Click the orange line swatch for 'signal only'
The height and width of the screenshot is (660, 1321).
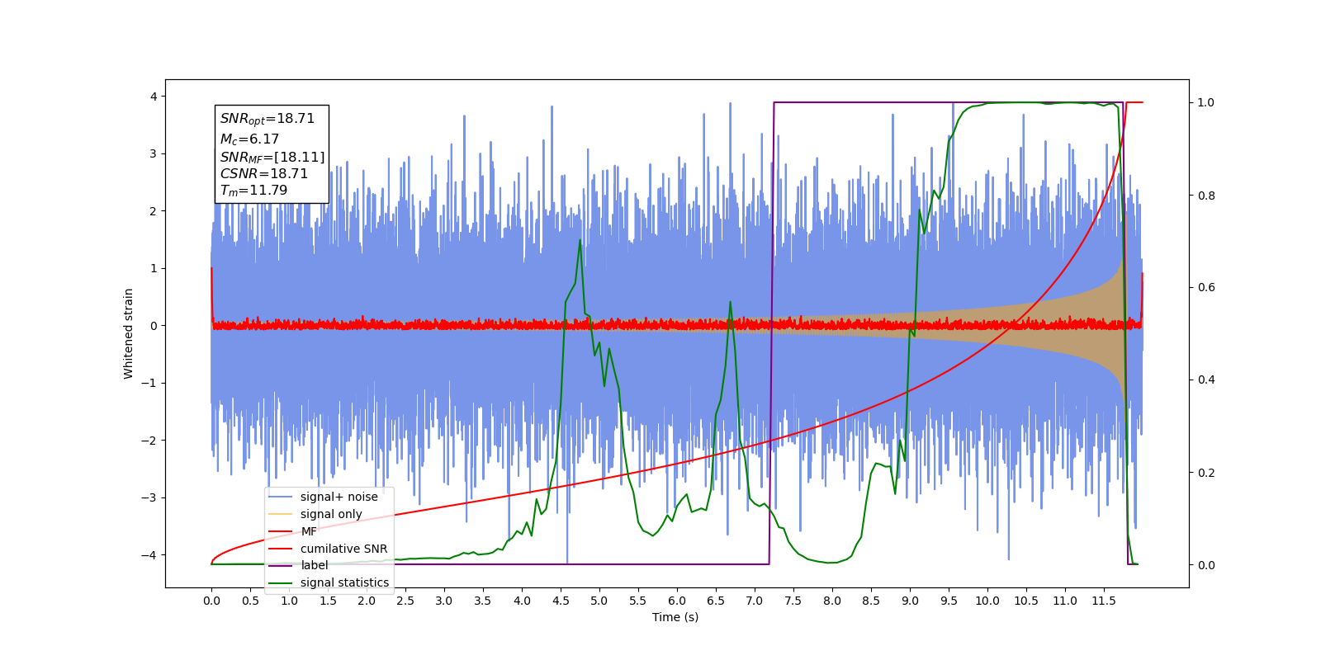[281, 514]
